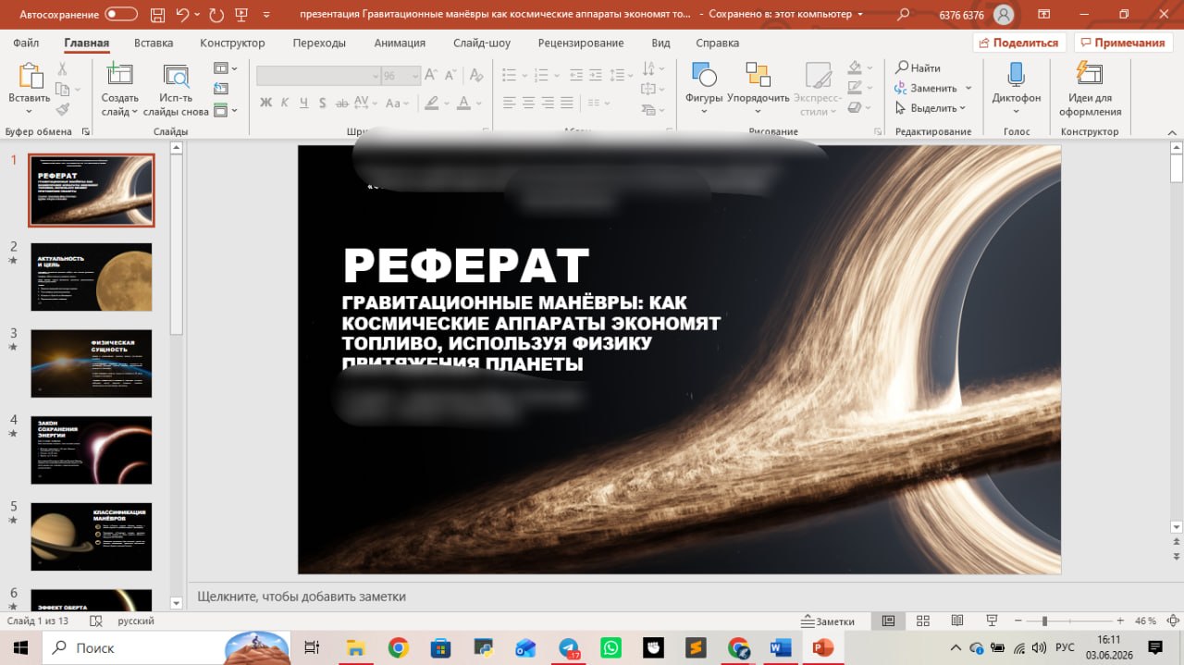Click the Undo arrow icon
The height and width of the screenshot is (665, 1184).
(182, 15)
